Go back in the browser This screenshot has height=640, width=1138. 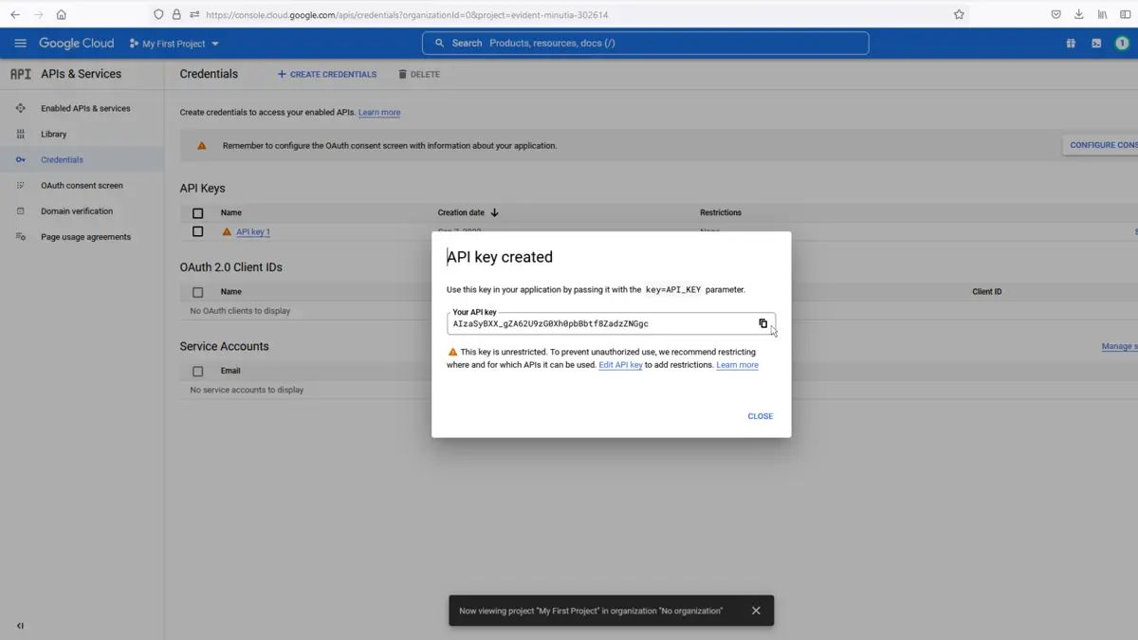coord(15,14)
